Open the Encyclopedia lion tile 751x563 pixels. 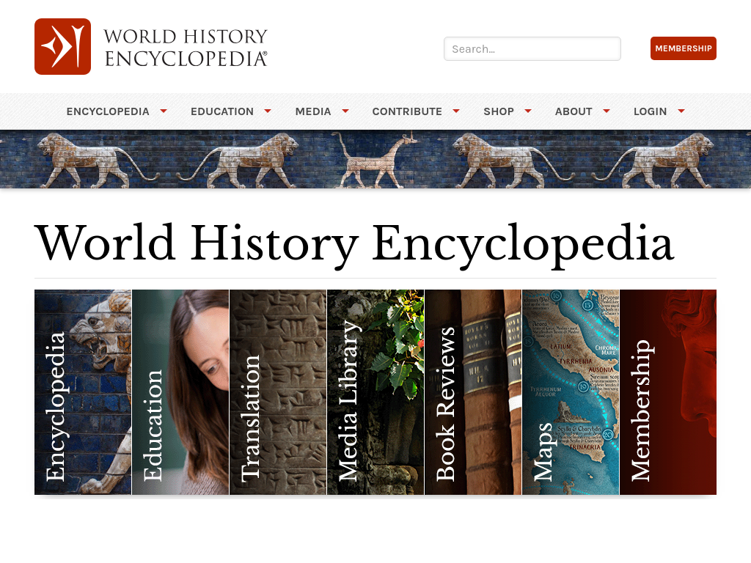pyautogui.click(x=83, y=392)
